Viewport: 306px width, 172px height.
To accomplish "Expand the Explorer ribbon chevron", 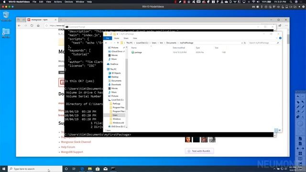I will click(x=277, y=38).
